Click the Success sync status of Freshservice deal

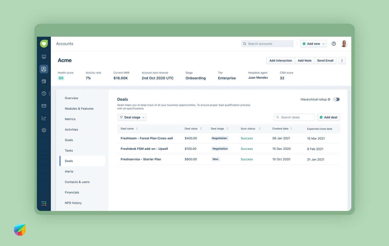(x=247, y=159)
